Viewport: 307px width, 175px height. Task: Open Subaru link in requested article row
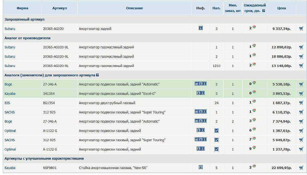tap(10, 29)
